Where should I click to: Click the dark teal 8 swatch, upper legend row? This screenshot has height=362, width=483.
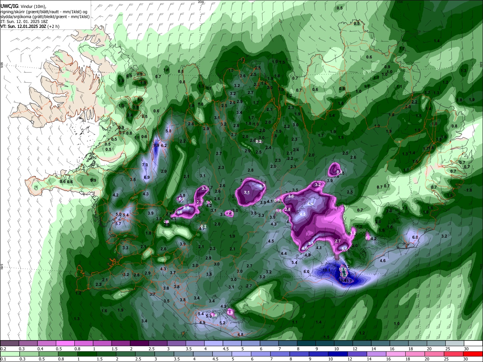tap(306, 344)
